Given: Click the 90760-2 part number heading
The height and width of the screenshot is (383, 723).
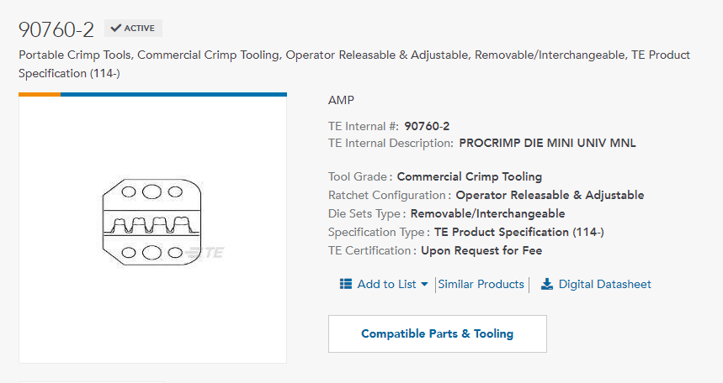Looking at the screenshot, I should [x=56, y=30].
